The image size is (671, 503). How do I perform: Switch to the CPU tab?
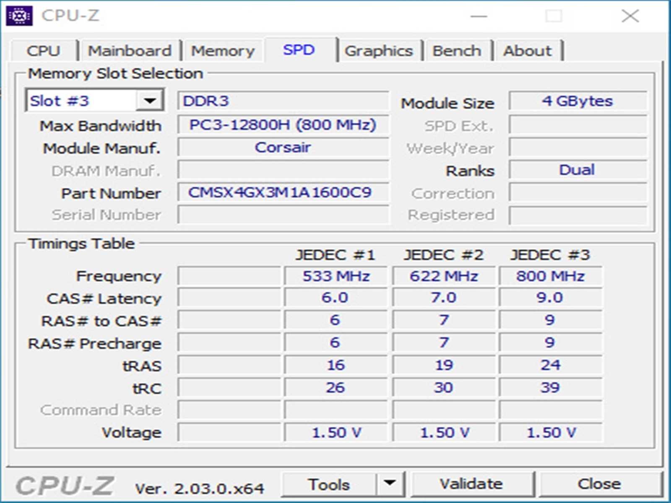coord(44,51)
